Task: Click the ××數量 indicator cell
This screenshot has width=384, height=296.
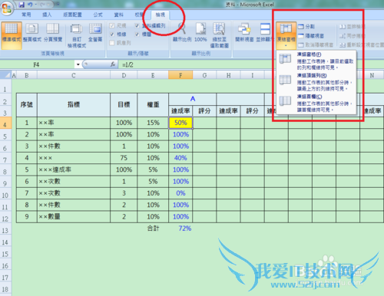Action: pos(74,217)
